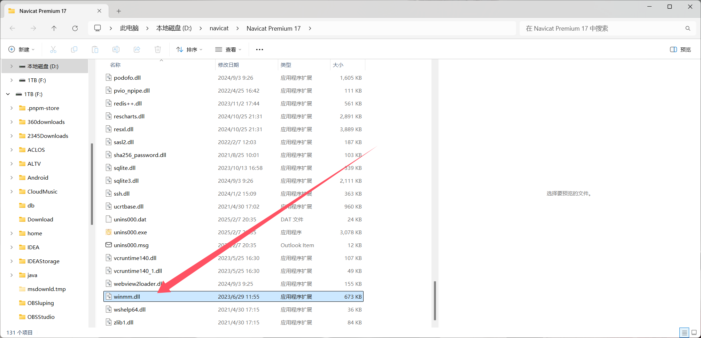Expand the Android folder node
Image resolution: width=701 pixels, height=338 pixels.
pos(11,178)
